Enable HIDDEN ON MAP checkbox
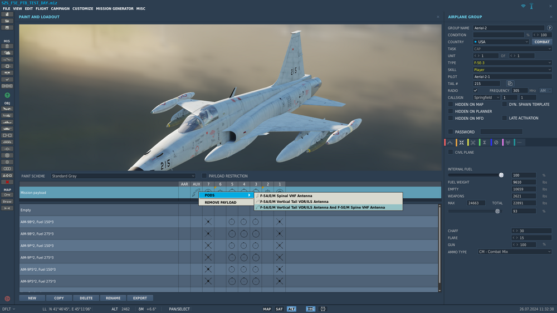The width and height of the screenshot is (557, 313). (x=451, y=105)
